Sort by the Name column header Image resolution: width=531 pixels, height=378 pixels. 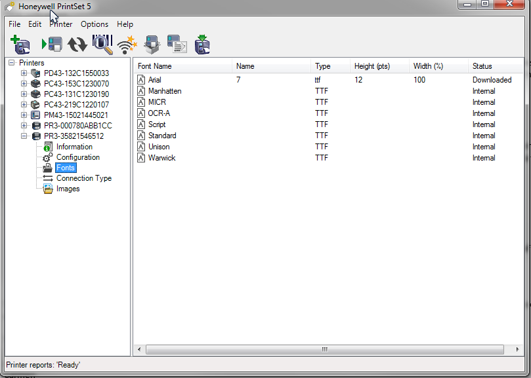point(271,66)
